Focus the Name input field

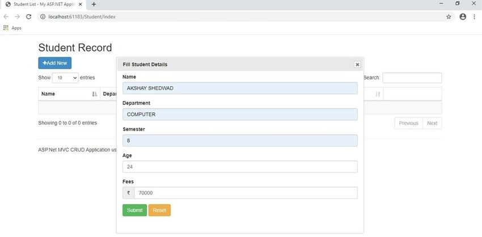click(x=240, y=88)
